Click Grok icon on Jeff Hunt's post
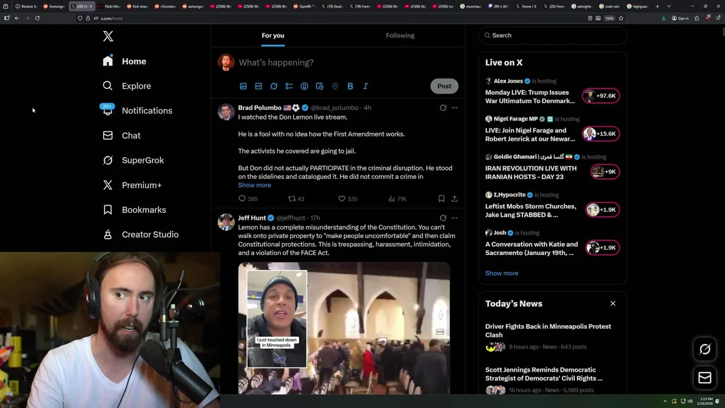725x408 pixels. 443,218
